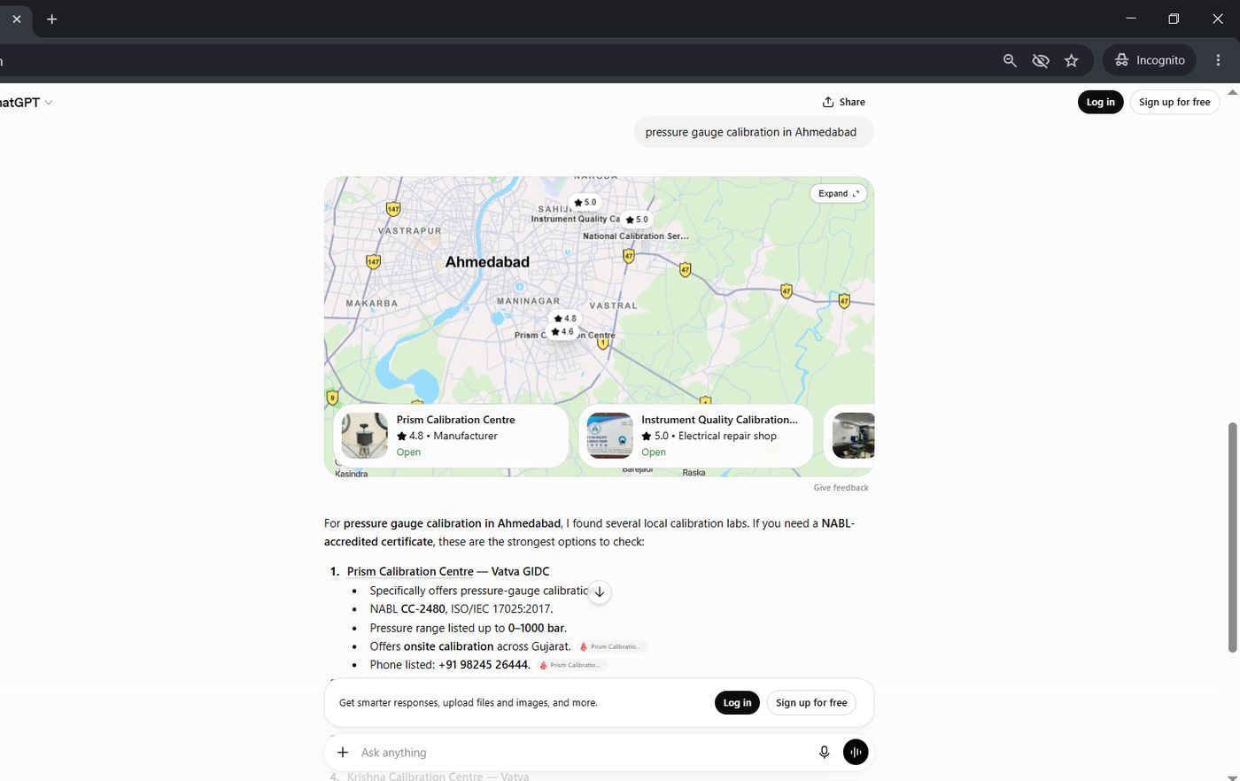This screenshot has width=1240, height=781.
Task: Close the current browser tab
Action: coord(17,19)
